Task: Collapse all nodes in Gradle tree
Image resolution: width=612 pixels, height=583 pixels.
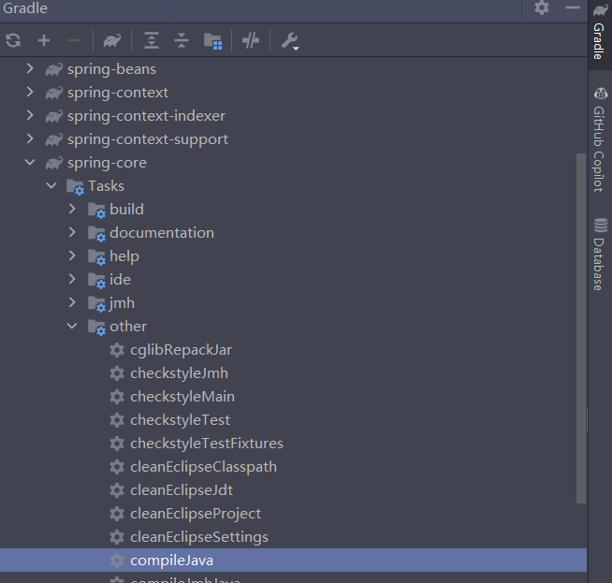Action: [x=182, y=40]
